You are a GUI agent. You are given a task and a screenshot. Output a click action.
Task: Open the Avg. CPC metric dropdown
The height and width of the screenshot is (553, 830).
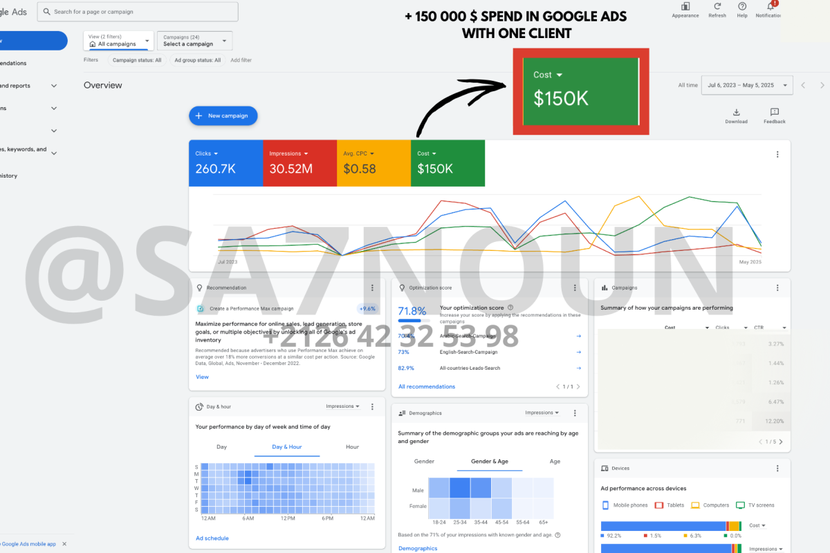[x=358, y=153]
